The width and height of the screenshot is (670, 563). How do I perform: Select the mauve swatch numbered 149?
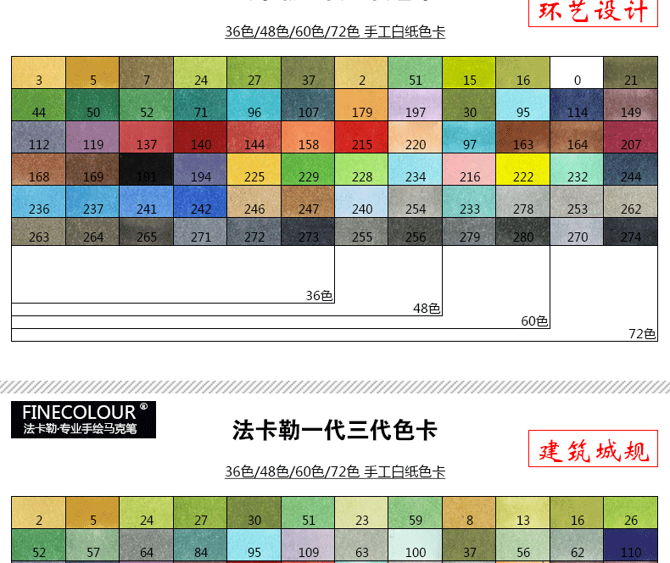(x=631, y=105)
